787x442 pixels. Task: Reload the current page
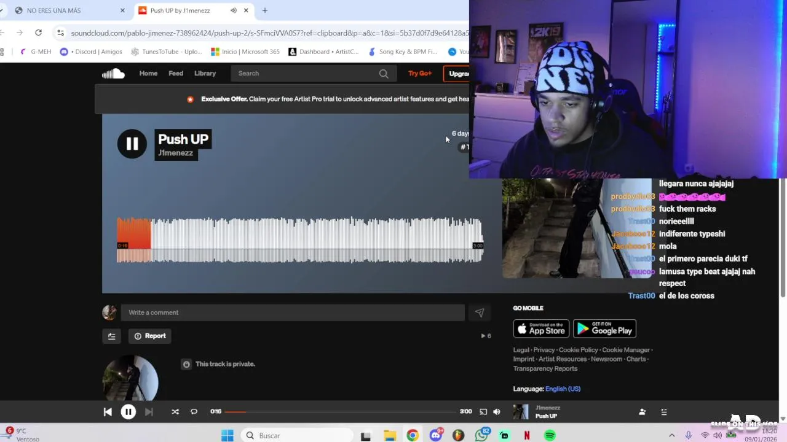[x=38, y=33]
